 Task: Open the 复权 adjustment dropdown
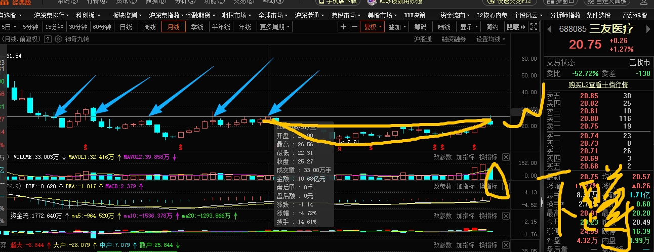pyautogui.click(x=374, y=27)
